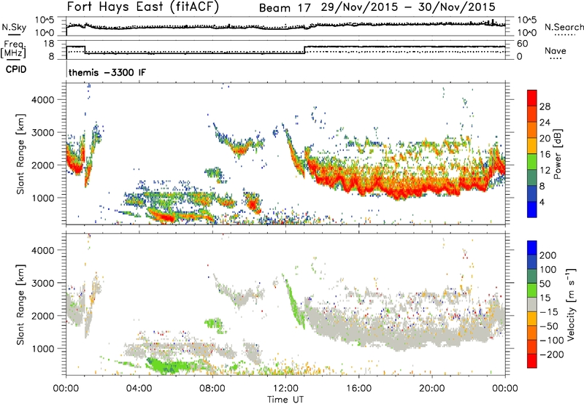Image resolution: width=584 pixels, height=404 pixels.
Task: Click the '1000' tick on the velocity panel
Action: [x=43, y=349]
